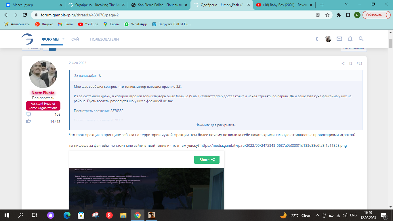Click the forum search magnifier icon
The width and height of the screenshot is (393, 221).
(x=361, y=39)
